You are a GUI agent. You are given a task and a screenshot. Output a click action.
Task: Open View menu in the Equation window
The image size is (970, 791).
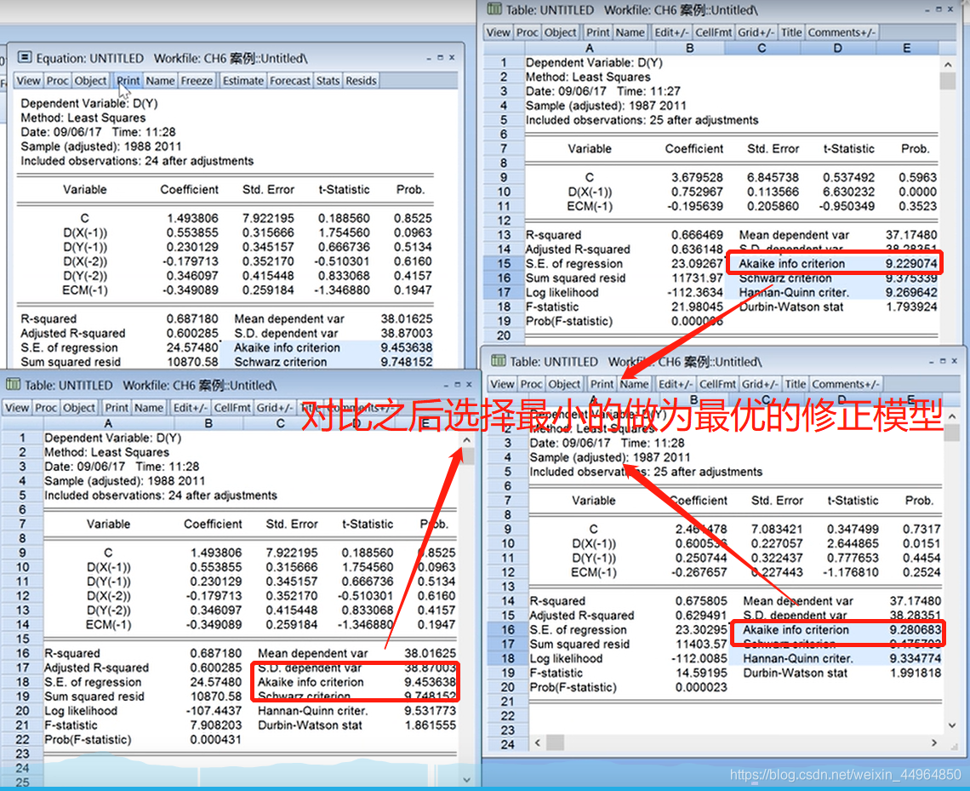pos(28,80)
